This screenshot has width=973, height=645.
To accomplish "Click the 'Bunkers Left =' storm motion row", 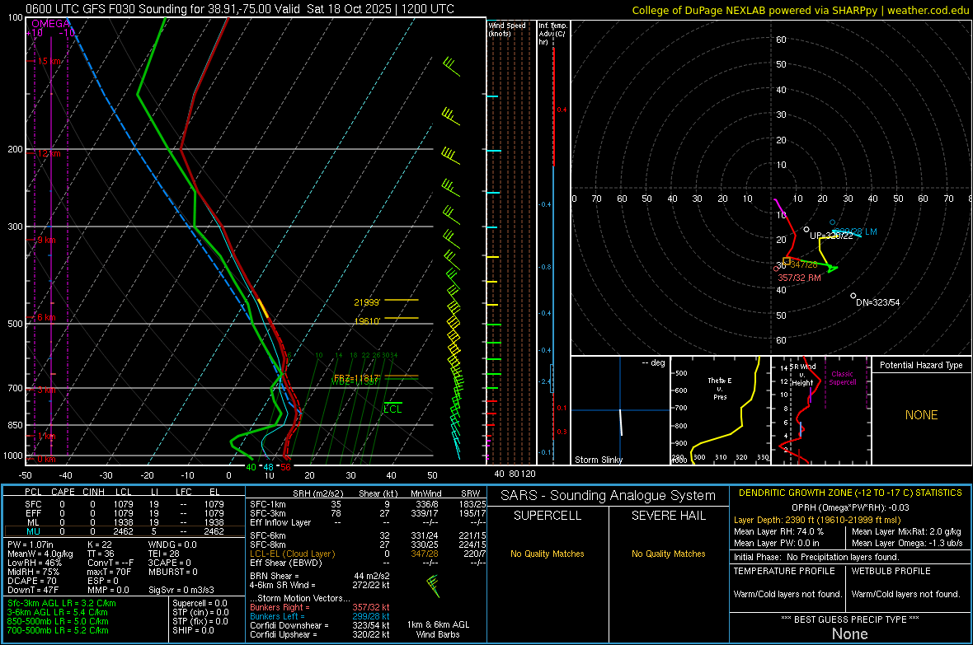I will point(320,616).
